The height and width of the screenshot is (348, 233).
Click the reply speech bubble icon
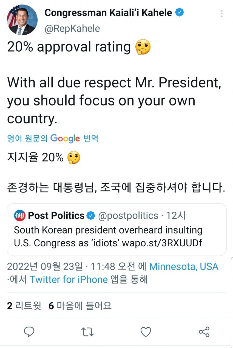[29, 332]
